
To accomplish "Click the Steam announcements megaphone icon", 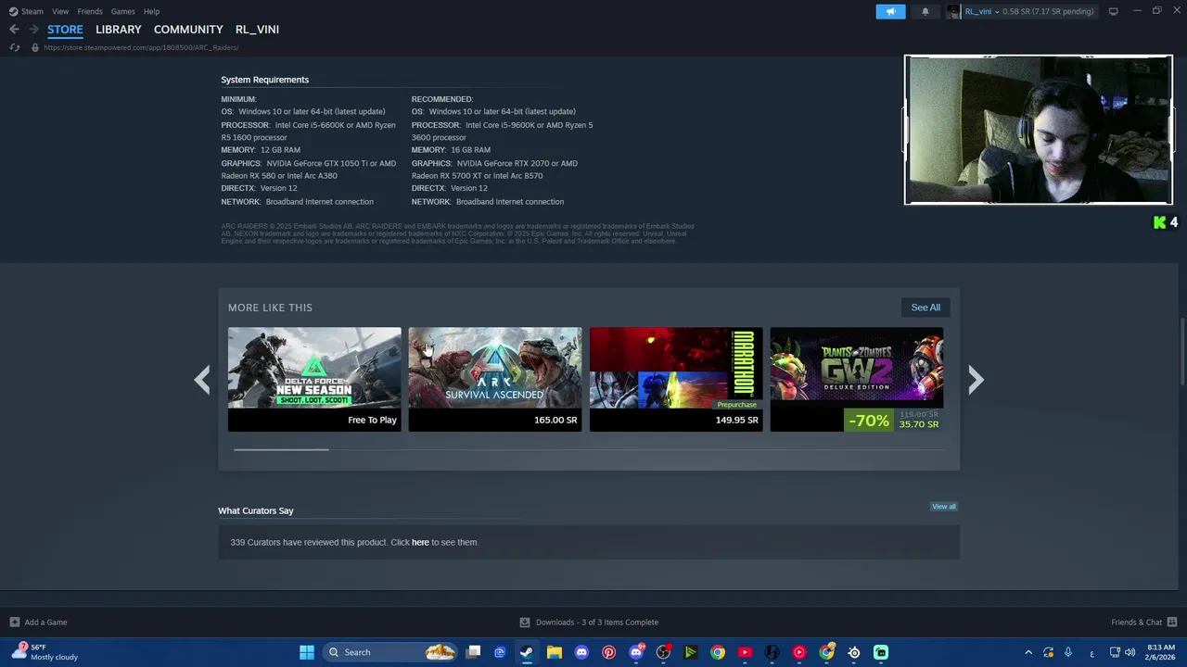I will 890,11.
